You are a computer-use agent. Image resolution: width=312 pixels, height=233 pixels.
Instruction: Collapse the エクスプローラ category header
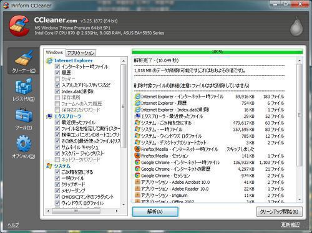(64, 117)
